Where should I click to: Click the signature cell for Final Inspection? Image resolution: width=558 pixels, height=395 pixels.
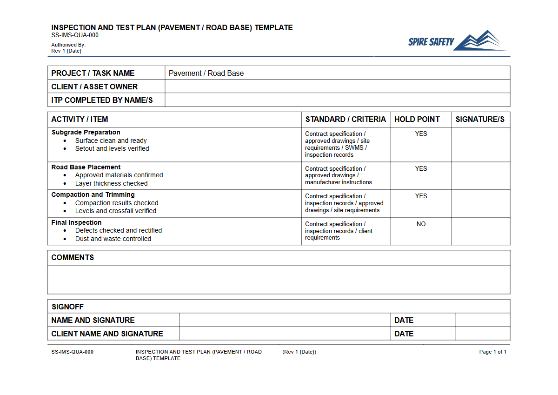(481, 231)
